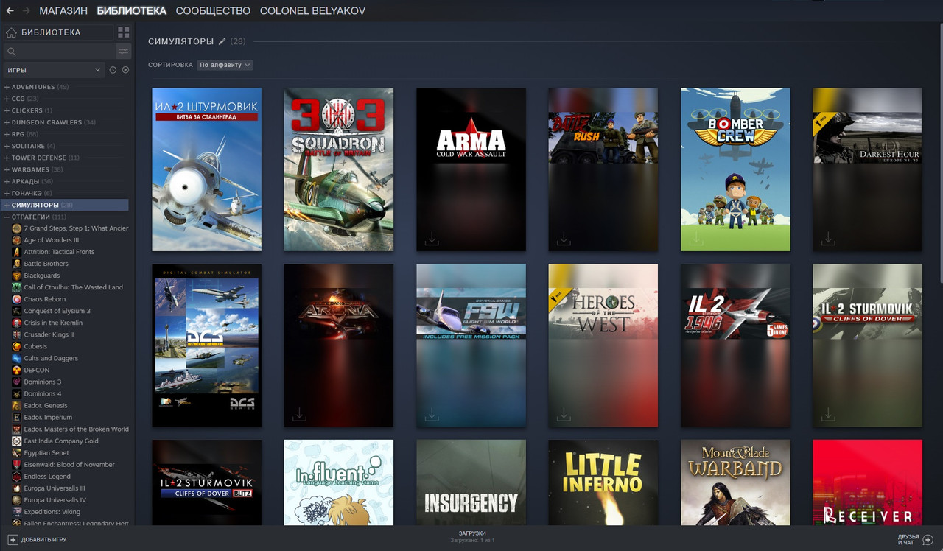Expand TOWER DEFENSE collection

(7, 158)
